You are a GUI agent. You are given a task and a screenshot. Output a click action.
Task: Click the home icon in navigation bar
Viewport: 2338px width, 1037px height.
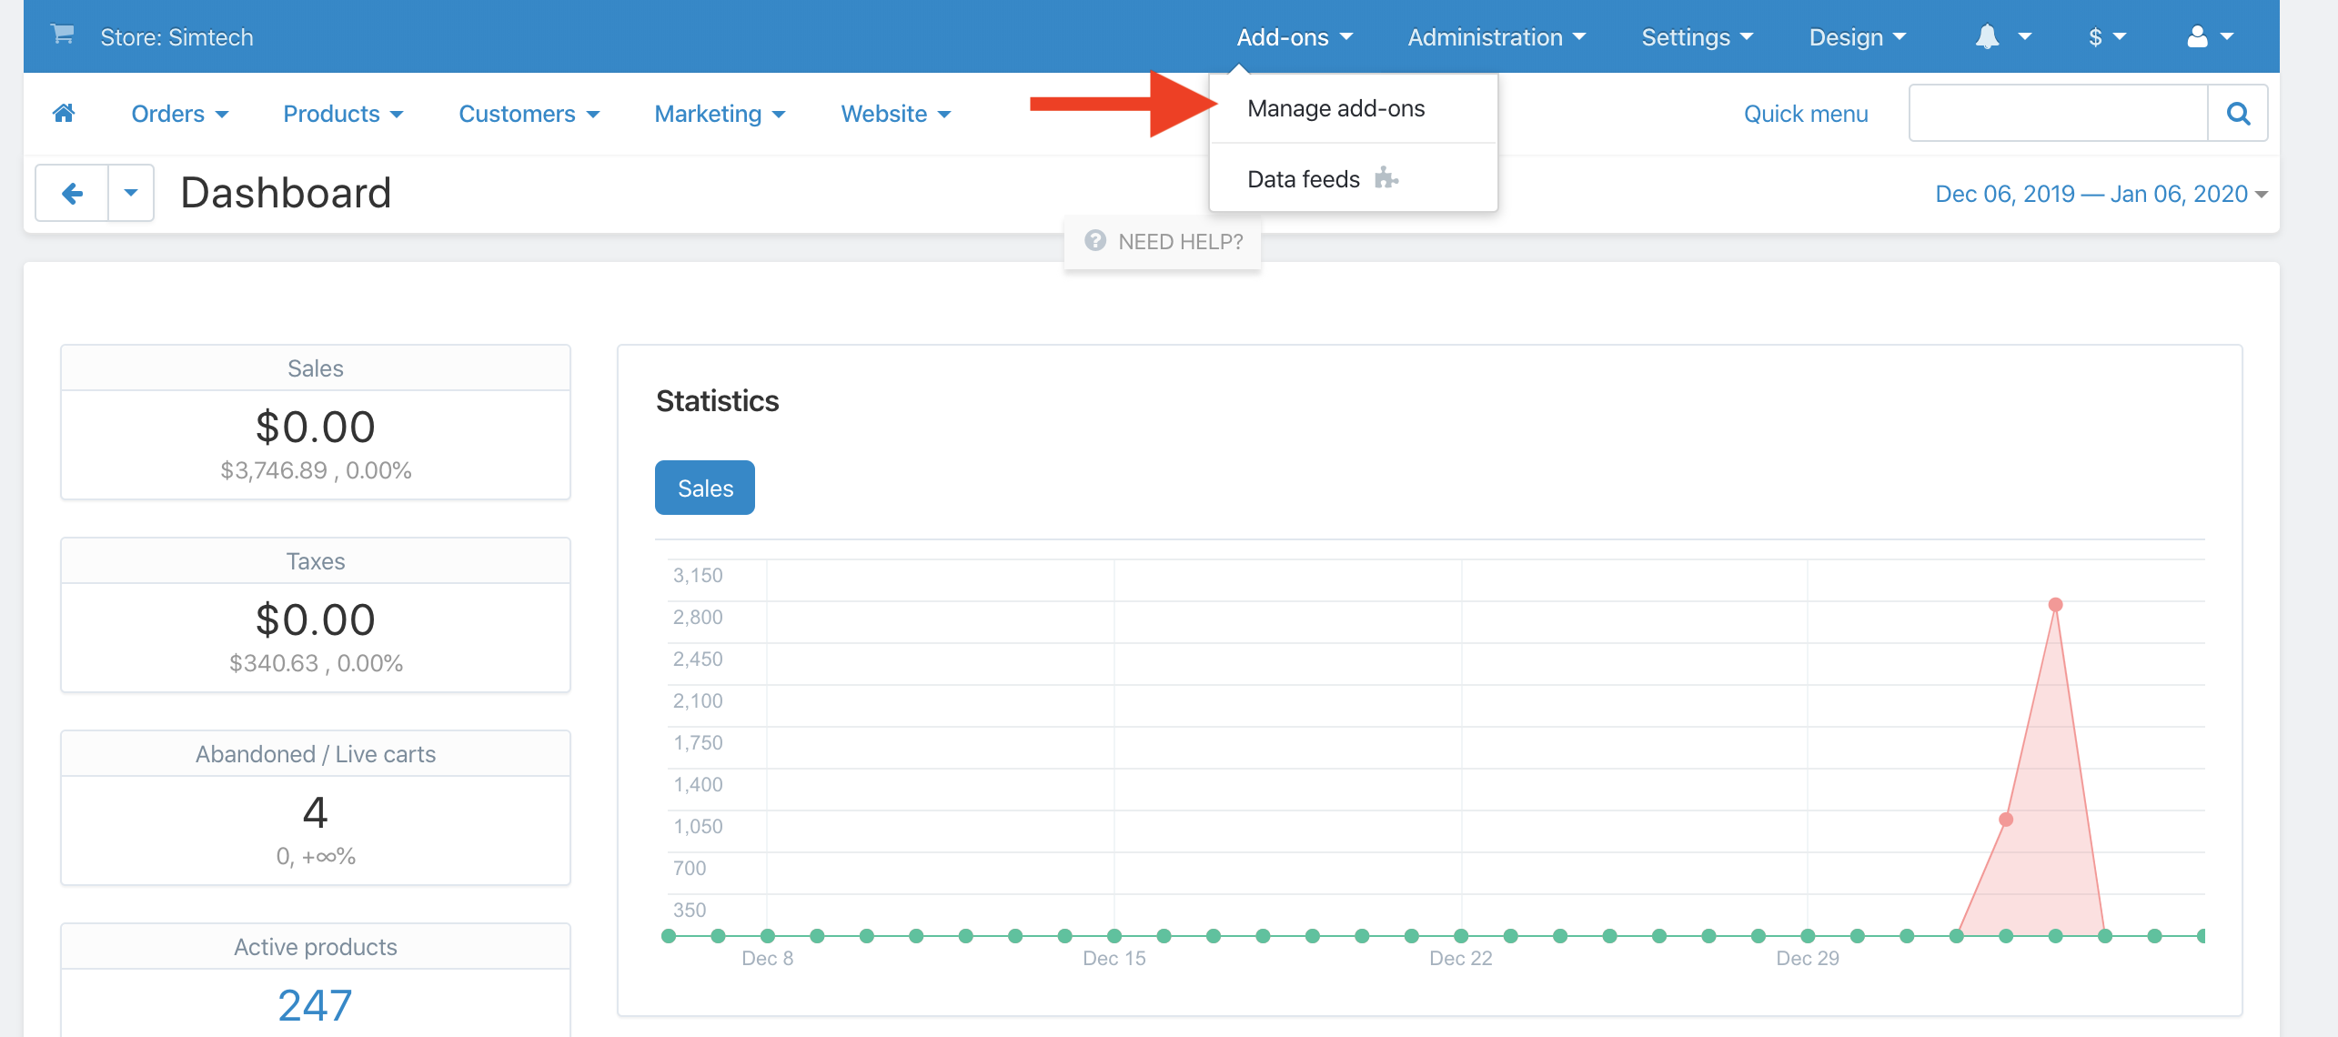(64, 112)
